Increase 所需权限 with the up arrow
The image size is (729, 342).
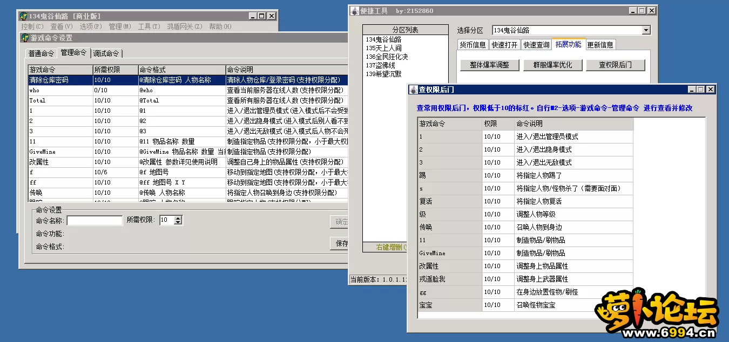(179, 218)
